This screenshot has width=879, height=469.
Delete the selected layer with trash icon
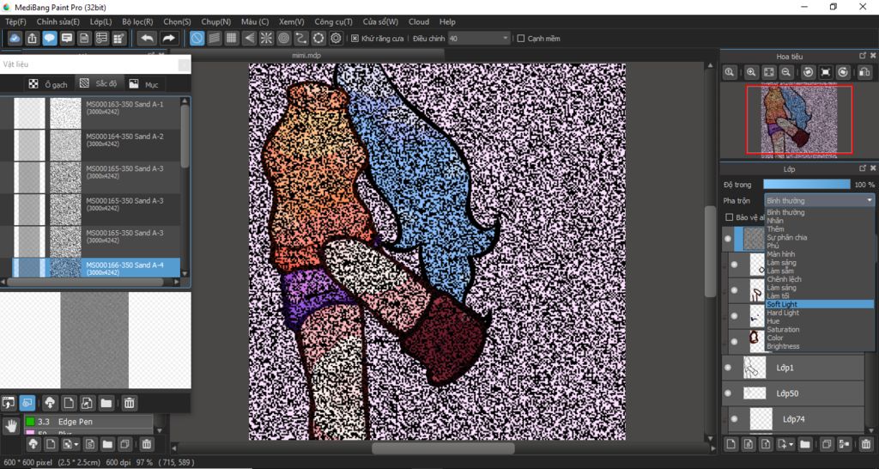pos(865,444)
